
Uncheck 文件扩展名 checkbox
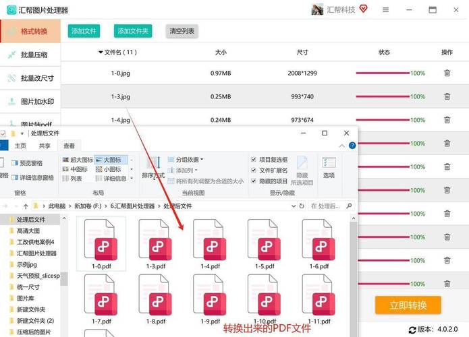[253, 171]
